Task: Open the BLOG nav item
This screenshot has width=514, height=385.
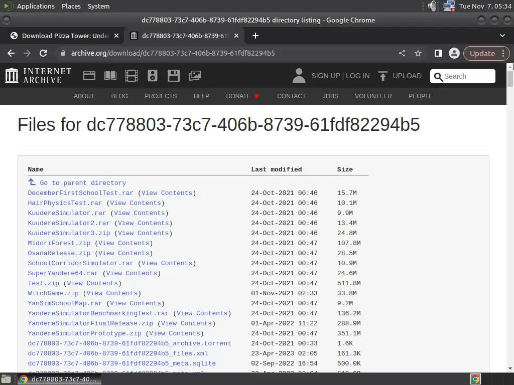Action: [x=119, y=96]
